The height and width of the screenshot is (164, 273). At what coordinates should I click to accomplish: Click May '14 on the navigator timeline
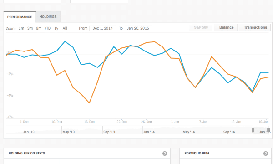tap(188, 132)
